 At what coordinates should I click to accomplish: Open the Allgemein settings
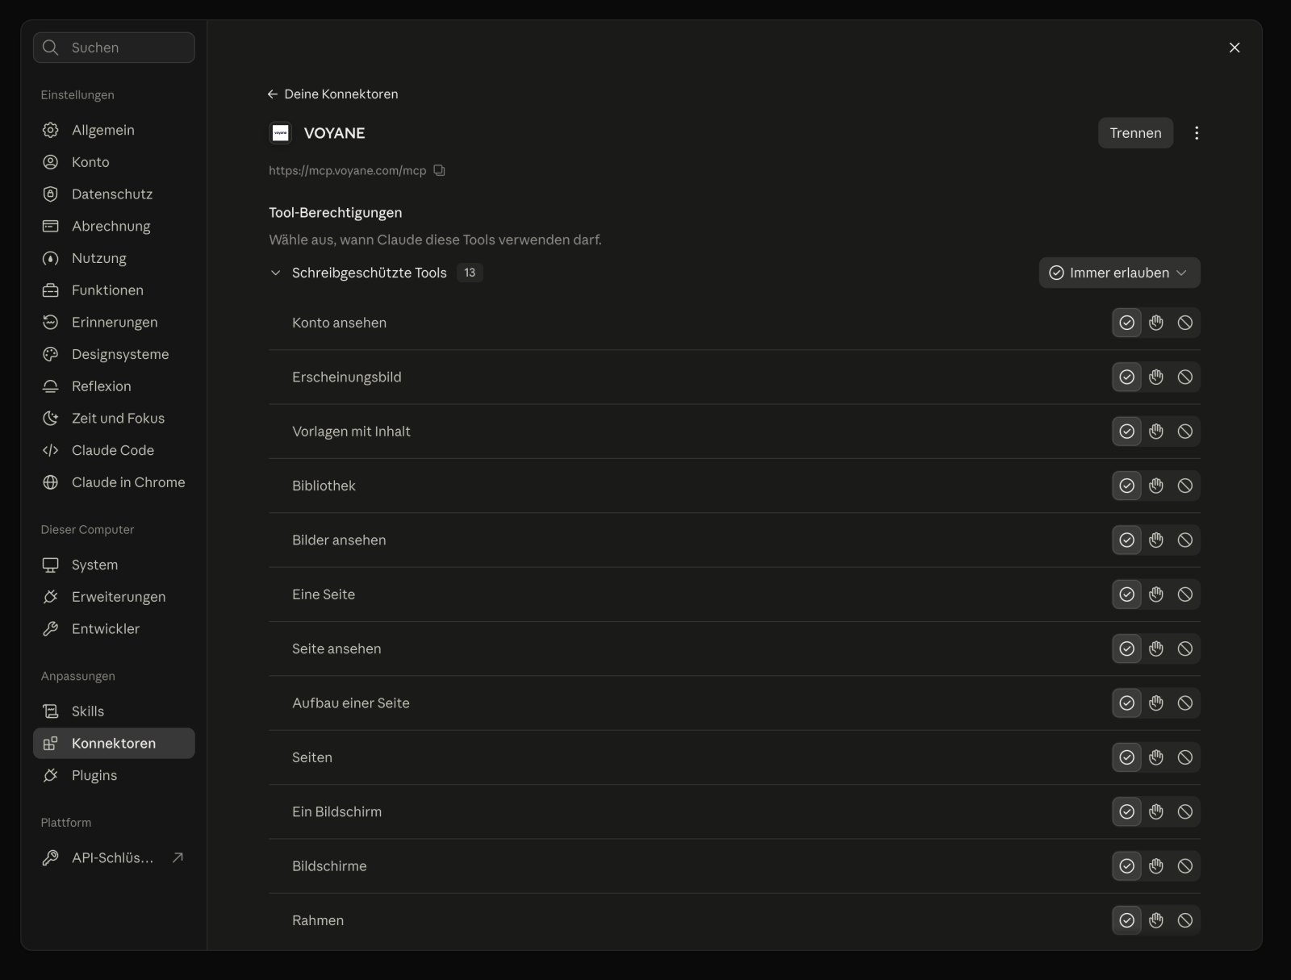pos(114,130)
